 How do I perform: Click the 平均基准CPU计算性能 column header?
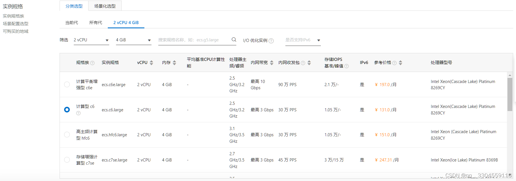click(206, 63)
